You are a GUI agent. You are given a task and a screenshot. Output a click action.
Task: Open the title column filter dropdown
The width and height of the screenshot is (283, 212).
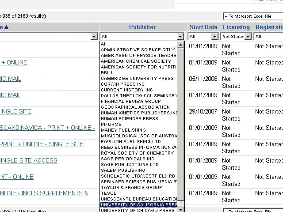tap(49, 36)
